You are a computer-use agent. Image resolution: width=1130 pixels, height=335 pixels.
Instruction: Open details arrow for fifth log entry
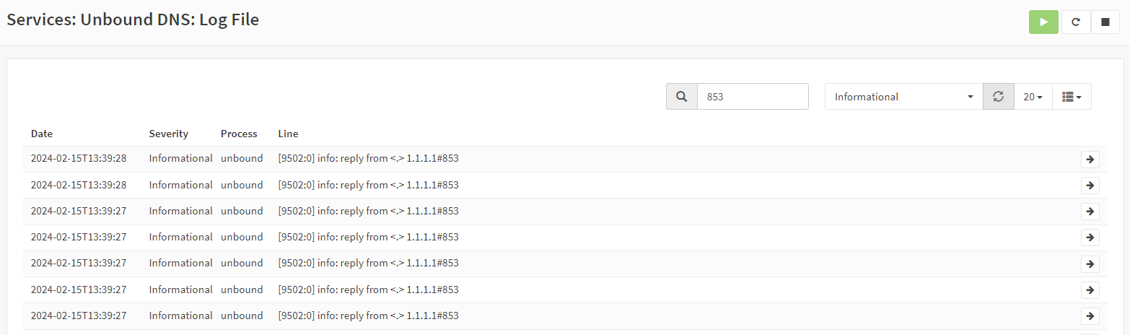pyautogui.click(x=1090, y=264)
